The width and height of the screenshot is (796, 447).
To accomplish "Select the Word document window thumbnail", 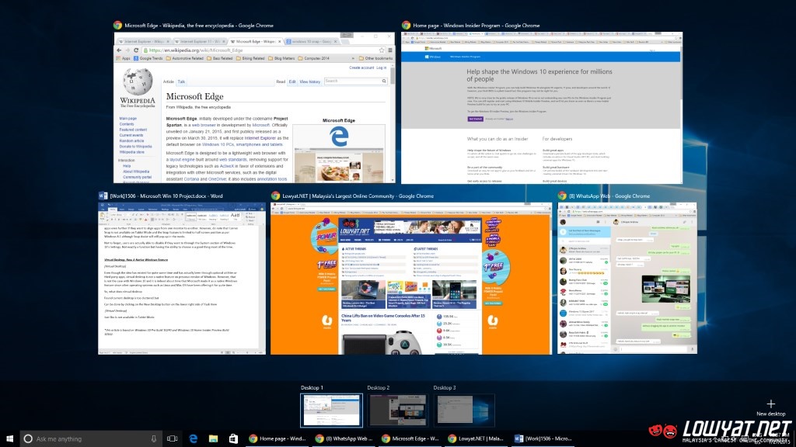I will (182, 279).
